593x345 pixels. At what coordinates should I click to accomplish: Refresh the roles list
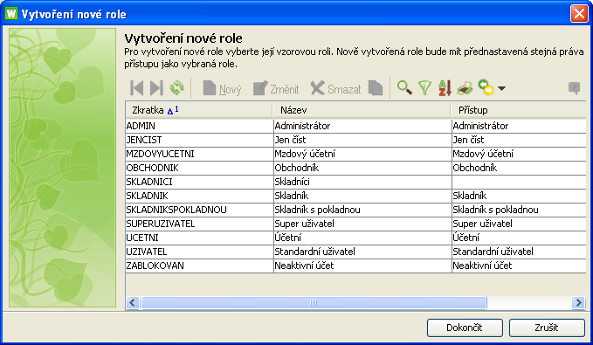pos(176,88)
